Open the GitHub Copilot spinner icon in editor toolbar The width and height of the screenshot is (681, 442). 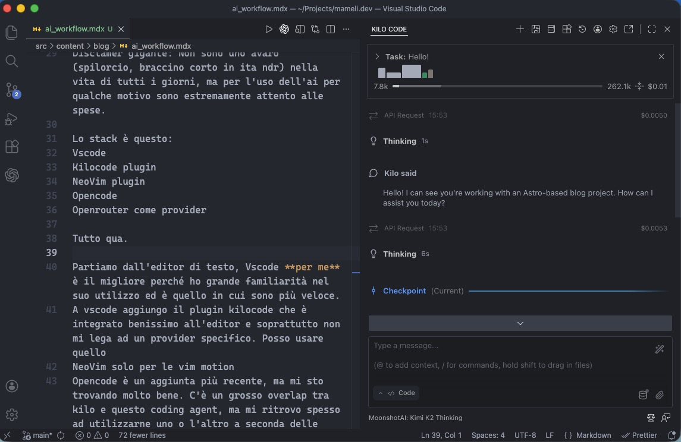click(284, 29)
